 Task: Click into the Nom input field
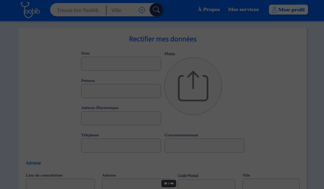[121, 64]
